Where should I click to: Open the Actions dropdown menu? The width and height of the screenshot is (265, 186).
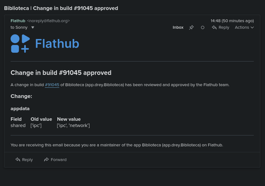[244, 27]
